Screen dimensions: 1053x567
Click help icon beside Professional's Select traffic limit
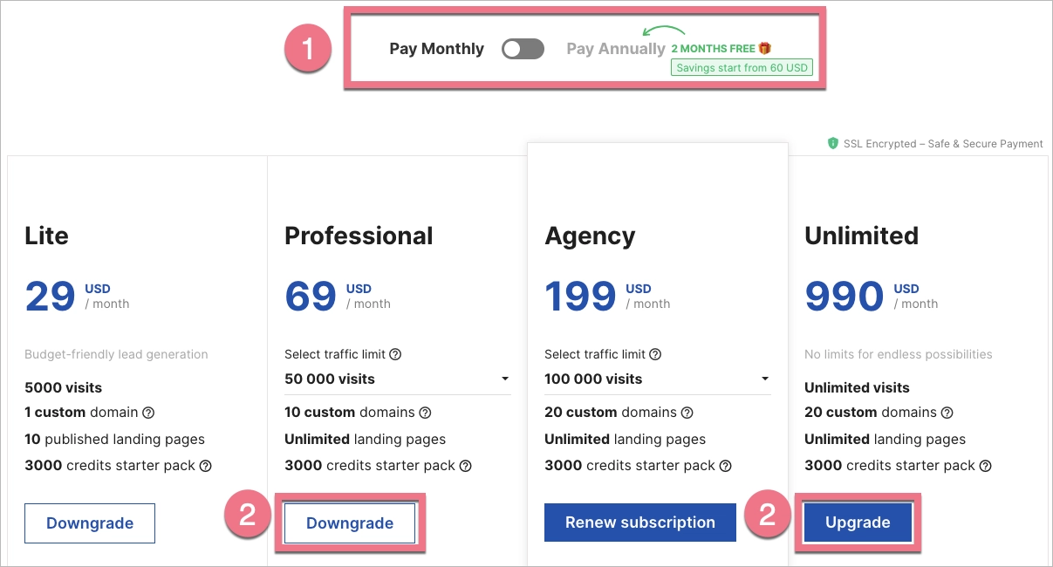click(395, 354)
